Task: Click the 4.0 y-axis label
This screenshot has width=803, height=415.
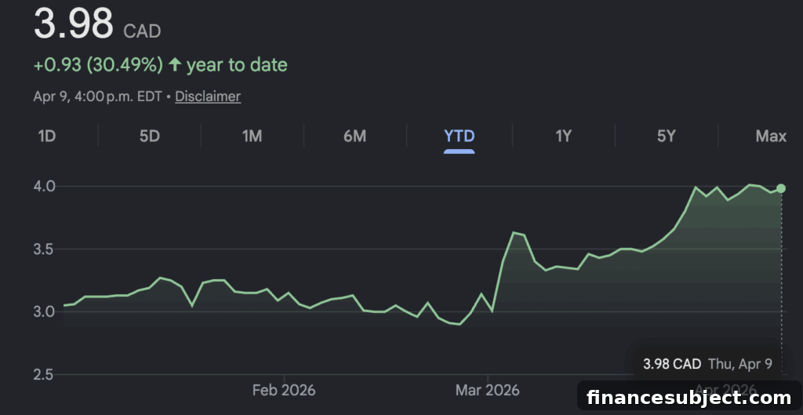Action: (44, 186)
